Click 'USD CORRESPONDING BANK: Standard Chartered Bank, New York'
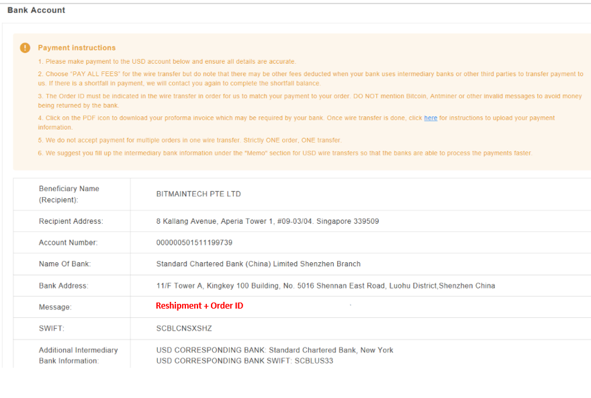This screenshot has width=591, height=398. click(275, 350)
